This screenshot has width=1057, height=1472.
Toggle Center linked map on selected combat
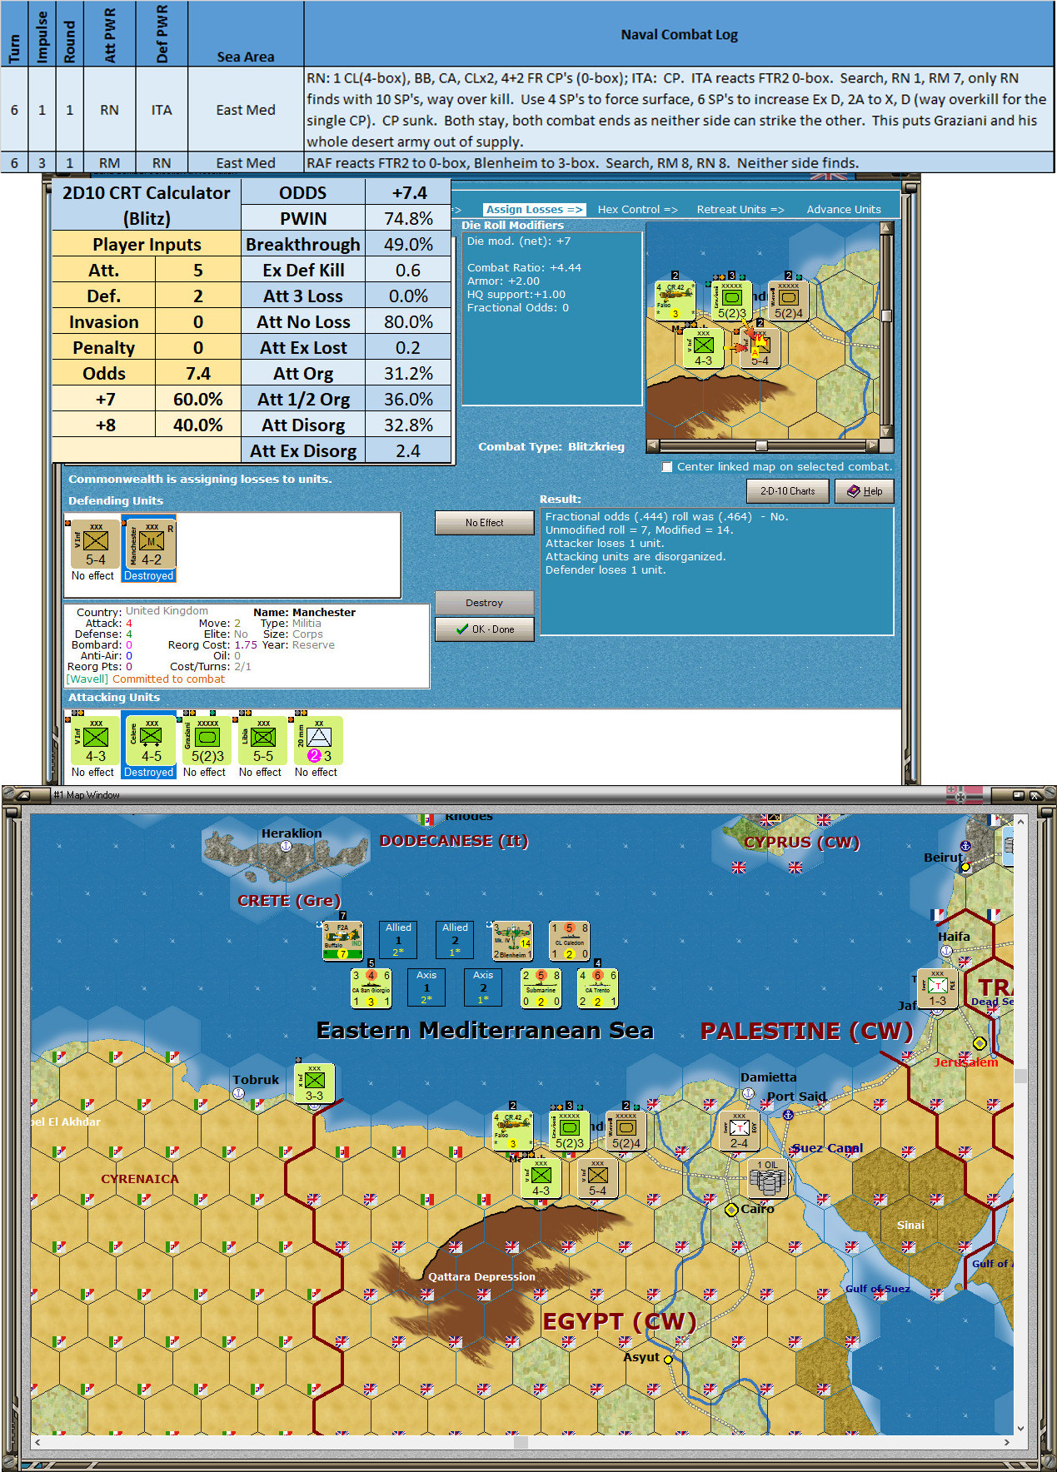(x=666, y=467)
